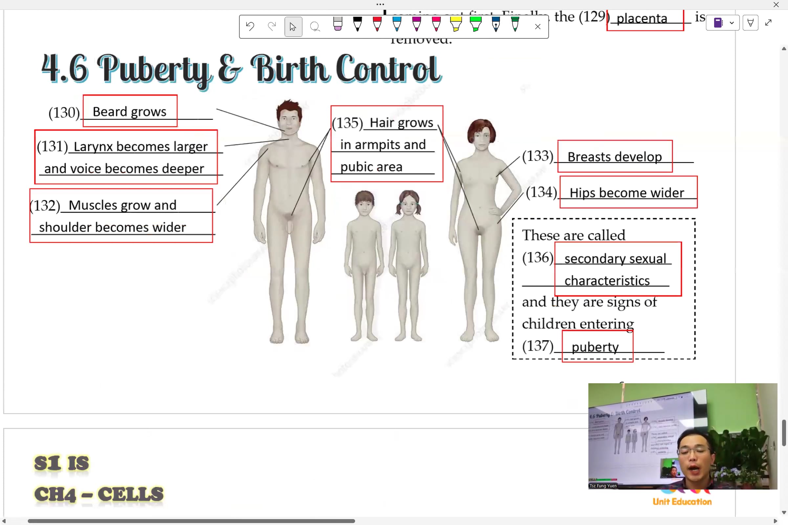788x525 pixels.
Task: Choose the purple pen
Action: pos(416,24)
